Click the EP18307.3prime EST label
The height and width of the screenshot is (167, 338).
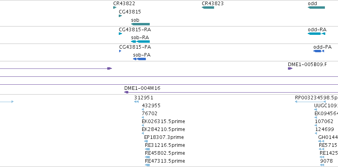click(164, 137)
